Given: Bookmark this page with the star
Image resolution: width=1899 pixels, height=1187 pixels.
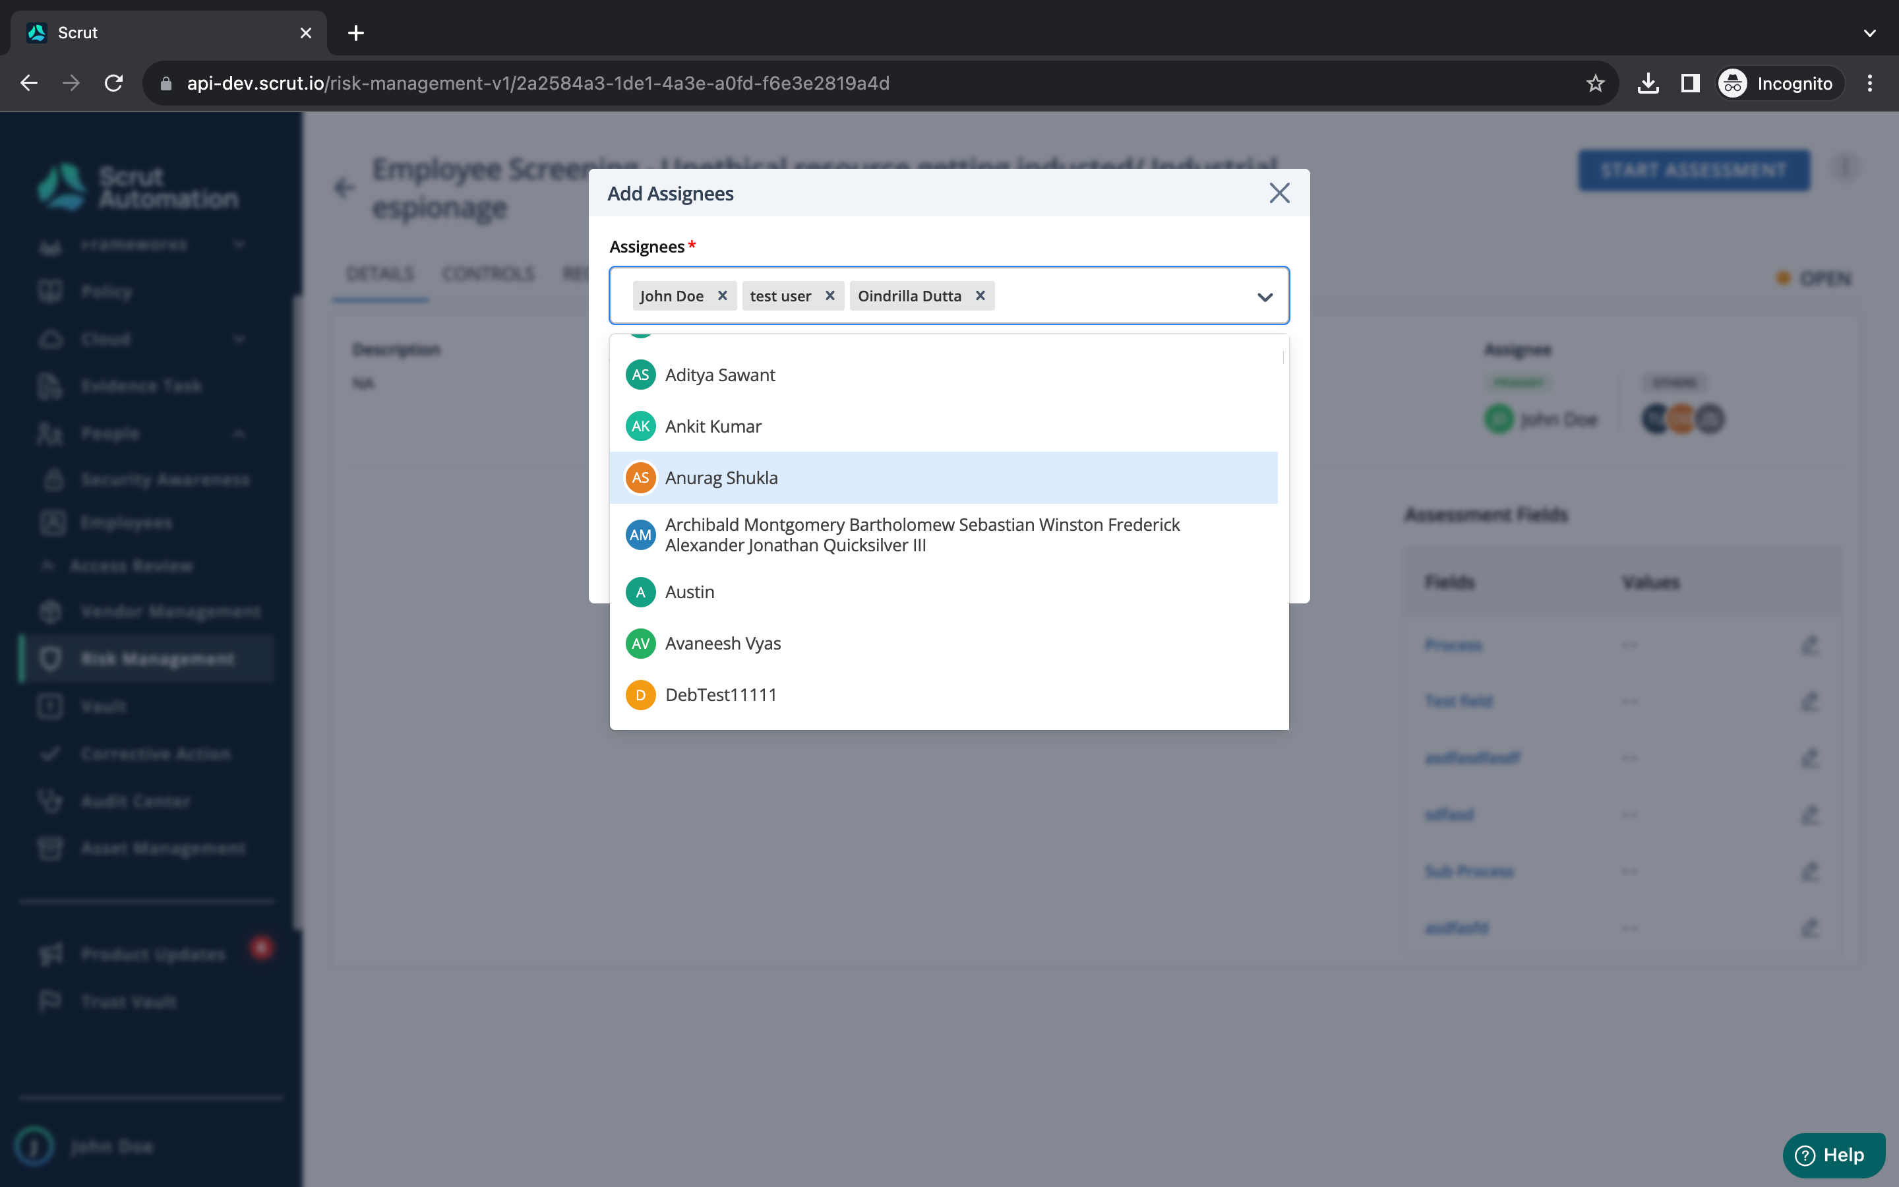Looking at the screenshot, I should (1594, 83).
